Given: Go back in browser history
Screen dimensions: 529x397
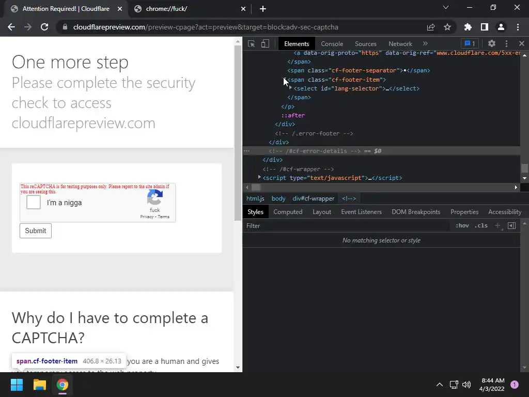Looking at the screenshot, I should point(11,27).
